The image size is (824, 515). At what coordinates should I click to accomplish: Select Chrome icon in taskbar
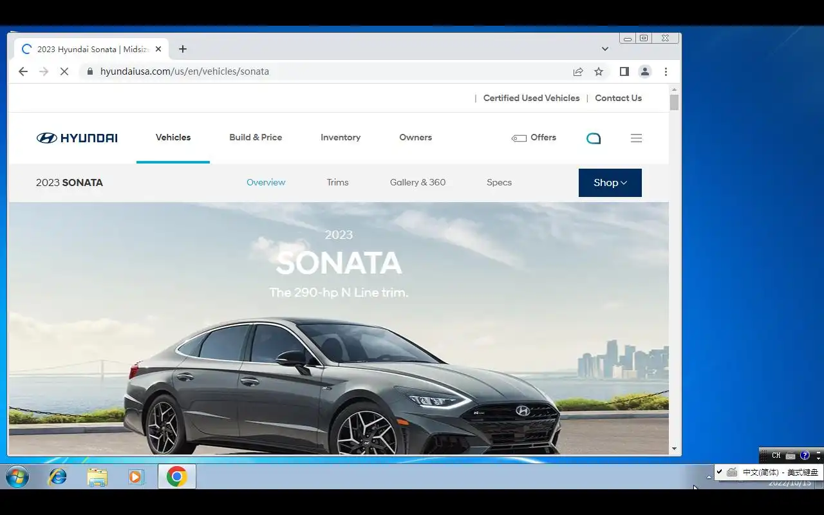[177, 477]
